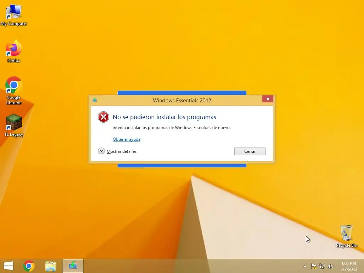Click the 'No se pudieron instalar los programas' heading
The width and height of the screenshot is (364, 273).
pyautogui.click(x=164, y=117)
